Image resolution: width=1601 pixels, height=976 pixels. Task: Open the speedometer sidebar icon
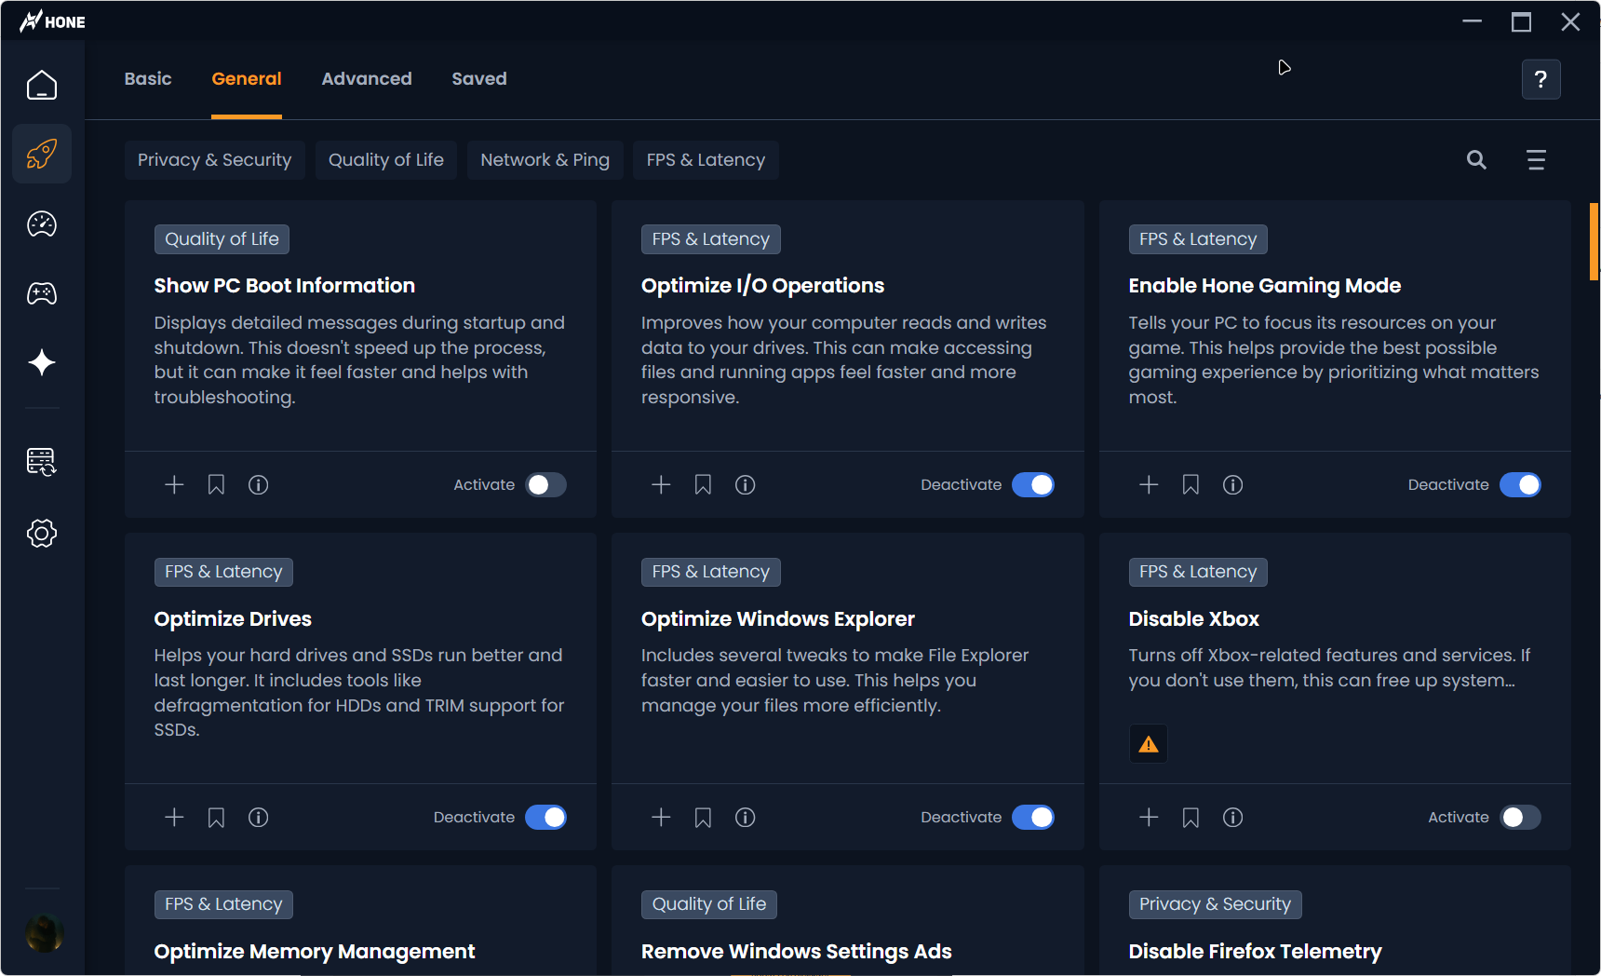[x=42, y=224]
